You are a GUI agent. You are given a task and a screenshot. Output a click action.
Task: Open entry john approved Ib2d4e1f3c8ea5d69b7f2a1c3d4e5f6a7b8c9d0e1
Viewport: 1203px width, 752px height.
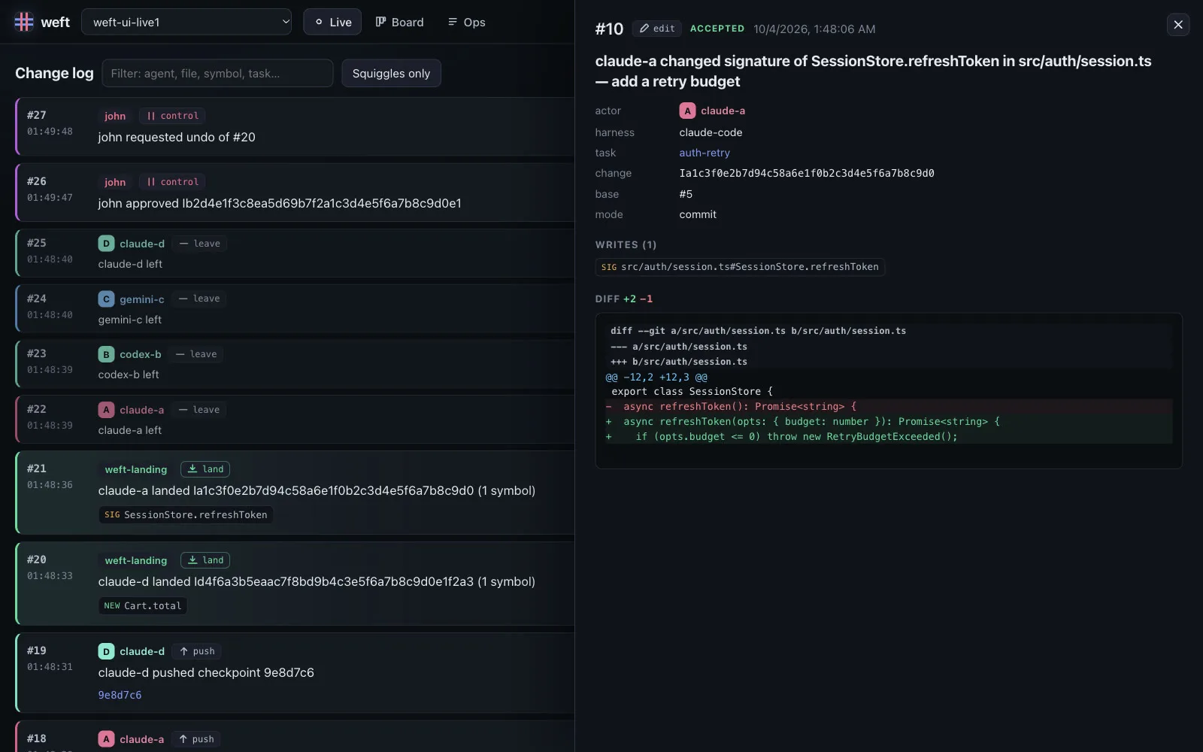pos(295,193)
